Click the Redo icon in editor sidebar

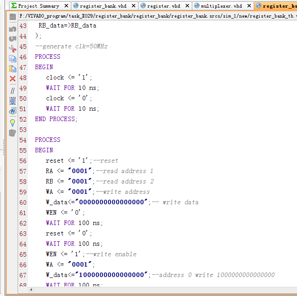(x=13, y=39)
